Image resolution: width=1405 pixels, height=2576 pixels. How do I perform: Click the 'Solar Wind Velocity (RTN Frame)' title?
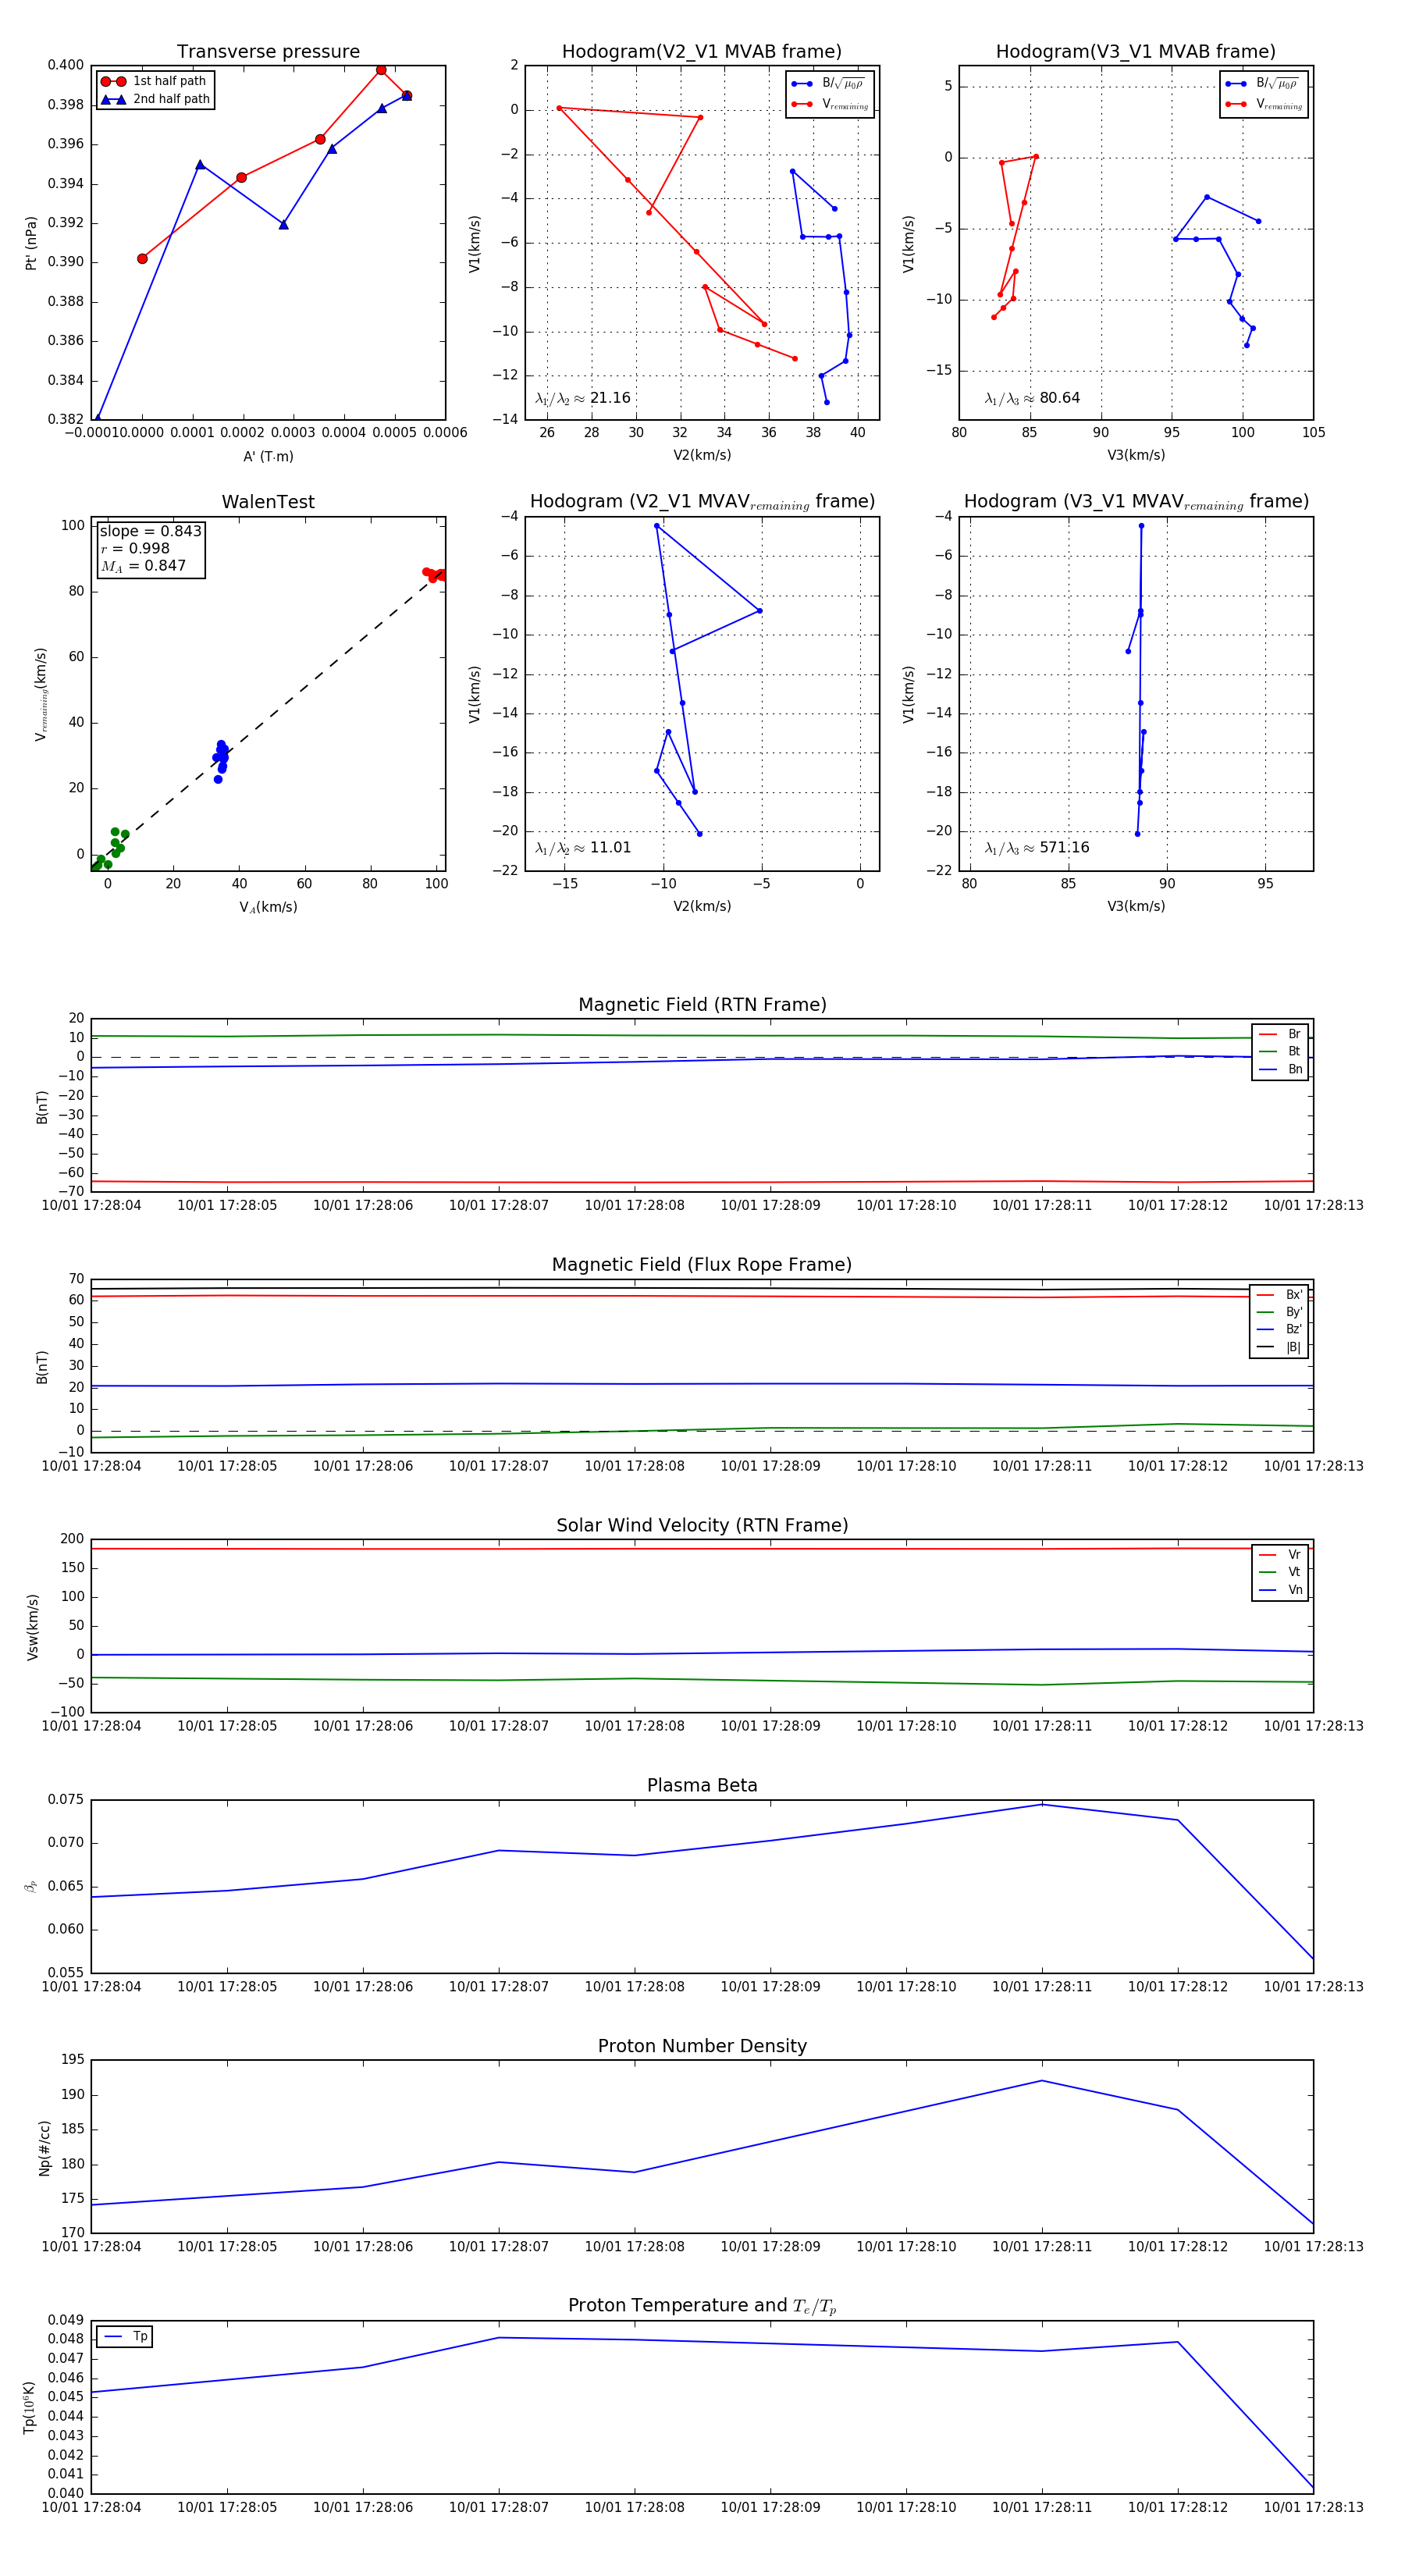tap(702, 1526)
